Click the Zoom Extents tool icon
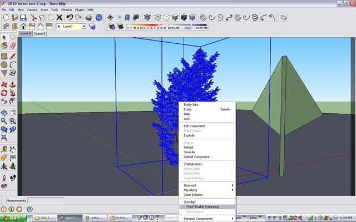Screen dimensions: 356x222 tap(4, 138)
